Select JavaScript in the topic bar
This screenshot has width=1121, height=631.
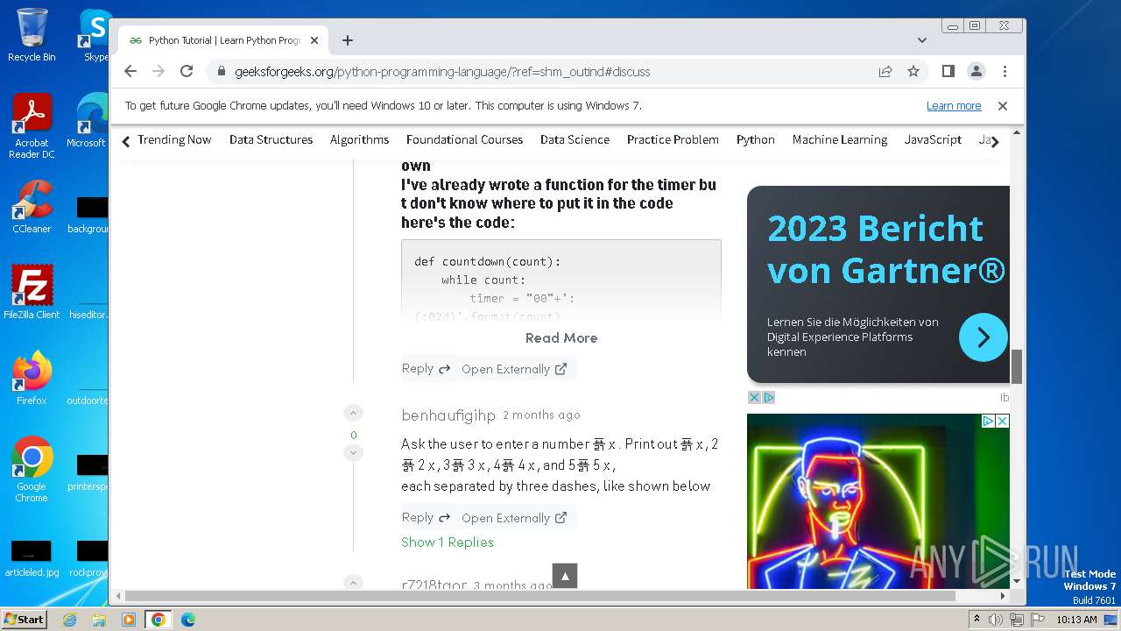point(933,139)
